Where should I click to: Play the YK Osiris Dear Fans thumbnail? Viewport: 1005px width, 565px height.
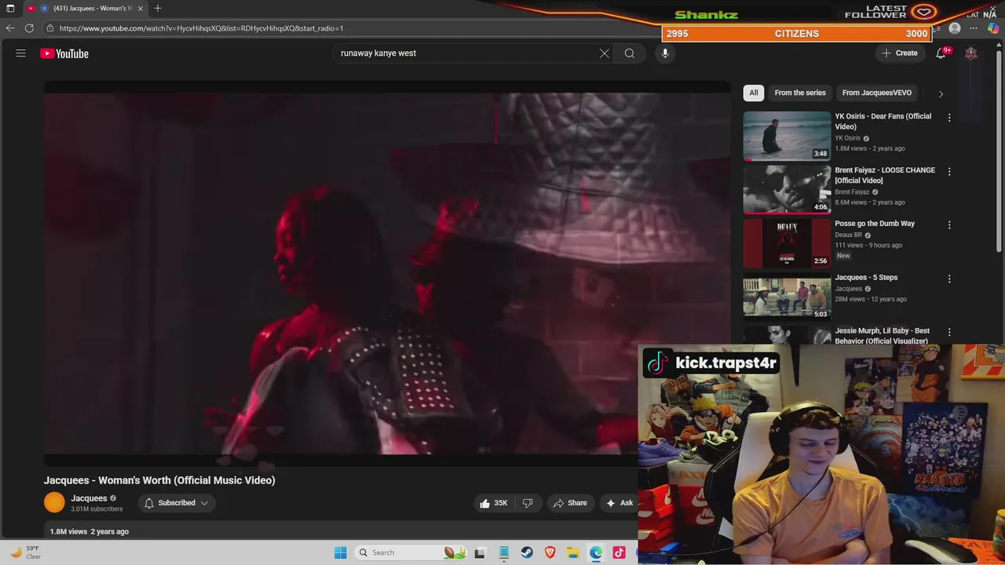coord(787,136)
